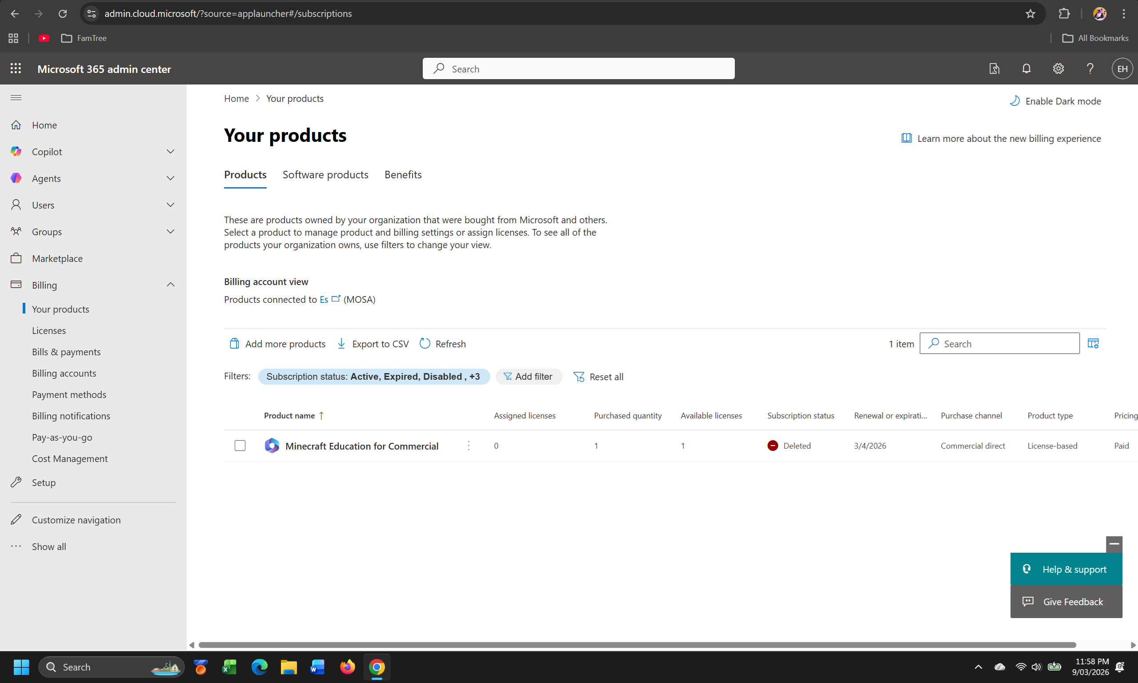Switch to the Benefits tab
The width and height of the screenshot is (1138, 683).
tap(402, 174)
